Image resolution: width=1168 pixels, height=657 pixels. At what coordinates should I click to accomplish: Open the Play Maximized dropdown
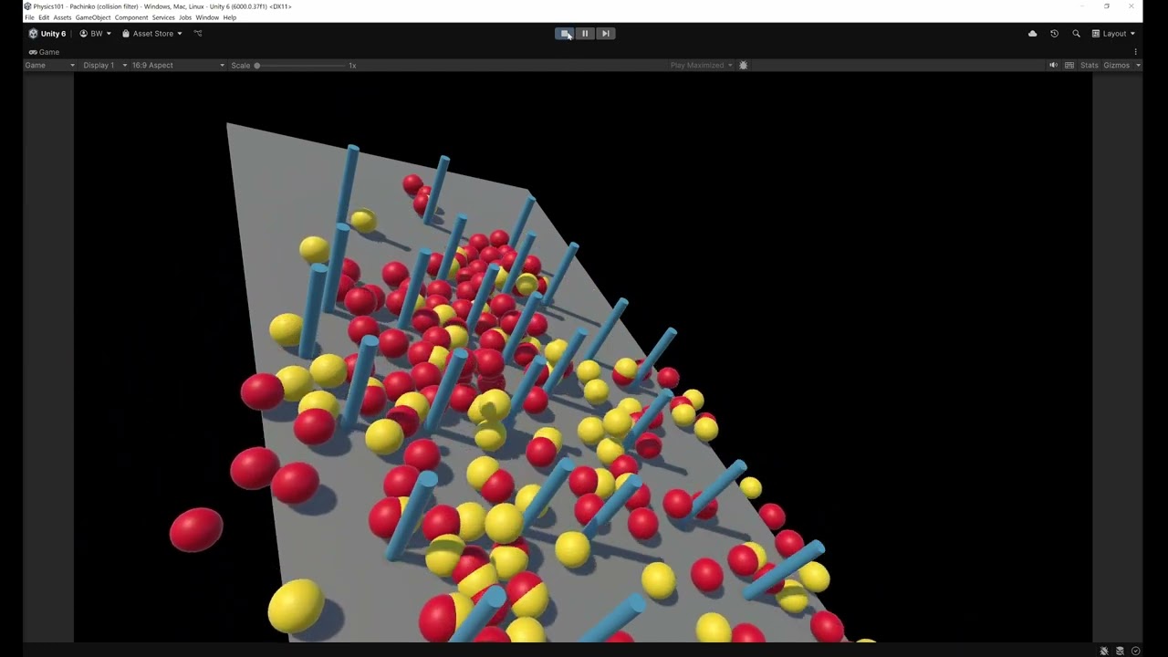pos(701,65)
